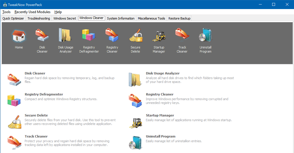Screen dimensions: 294x153
Task: Click text "Protect your privacy and regain hard disk"
Action: (x=54, y=141)
